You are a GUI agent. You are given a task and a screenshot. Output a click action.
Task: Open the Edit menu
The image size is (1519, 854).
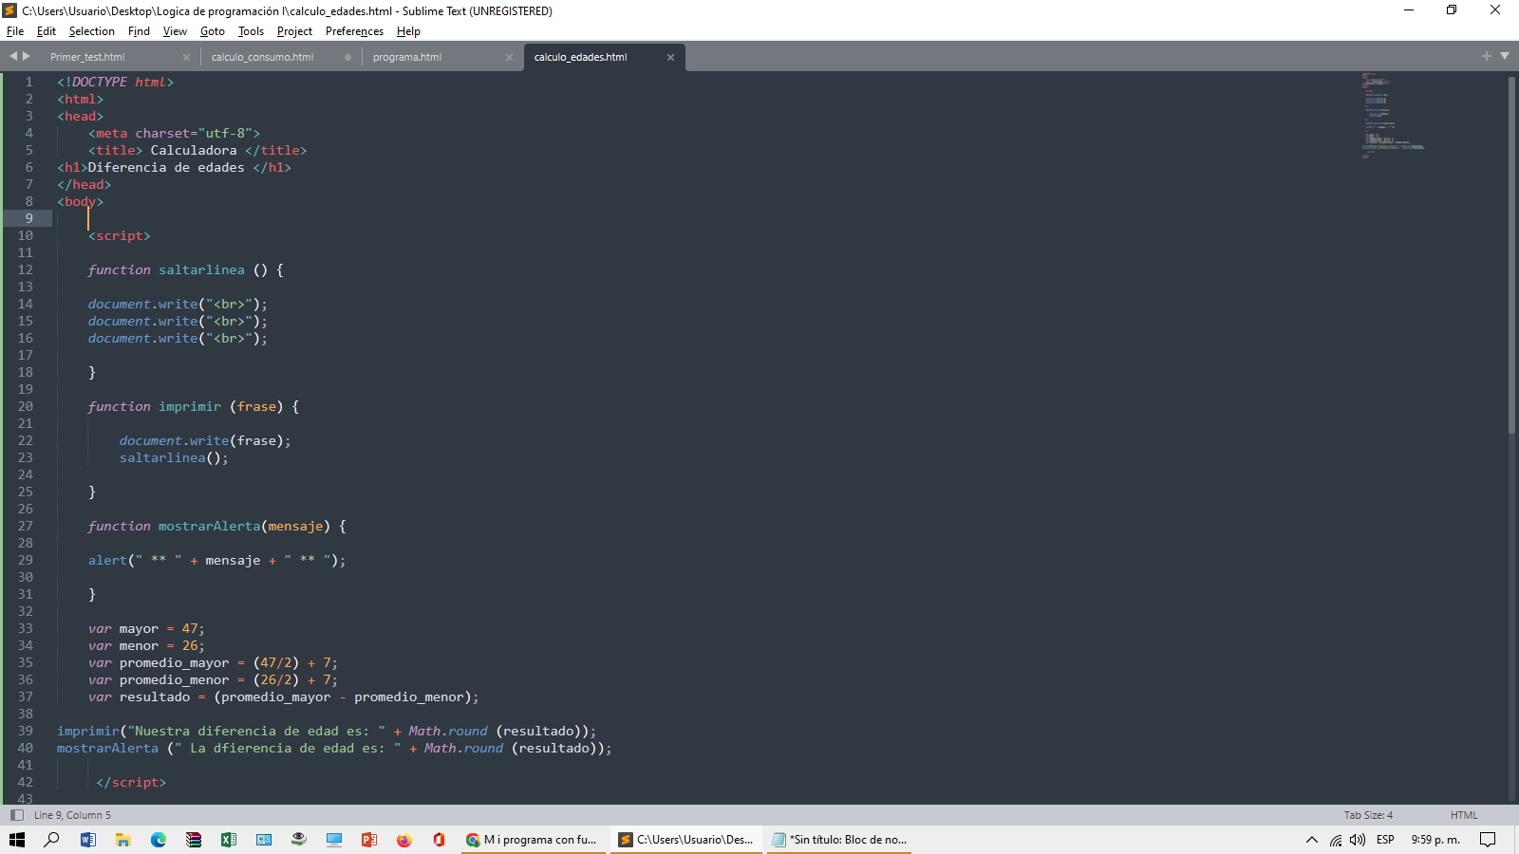[47, 31]
